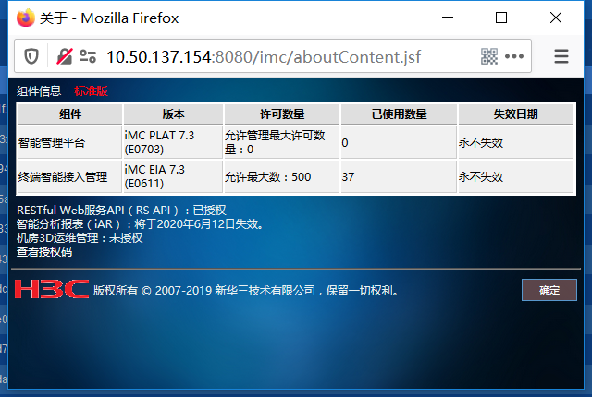The image size is (592, 397).
Task: Click the RESTful Web服务API 已授权 line
Action: 121,210
